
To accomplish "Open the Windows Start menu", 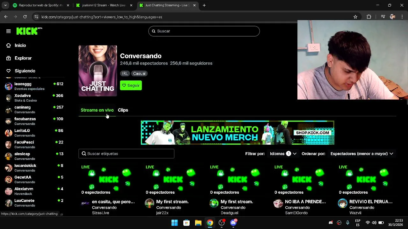I will [175, 223].
